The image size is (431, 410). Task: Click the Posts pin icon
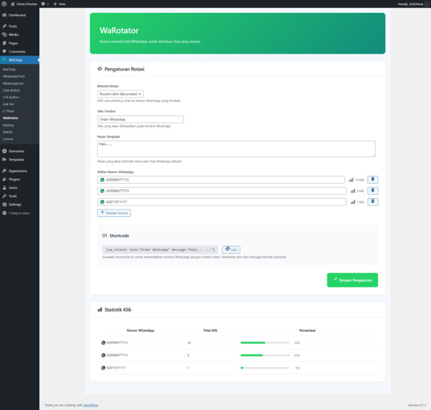(x=4, y=26)
